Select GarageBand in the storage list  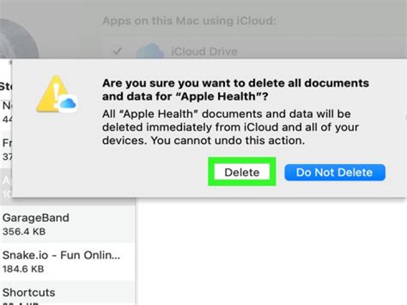(36, 218)
